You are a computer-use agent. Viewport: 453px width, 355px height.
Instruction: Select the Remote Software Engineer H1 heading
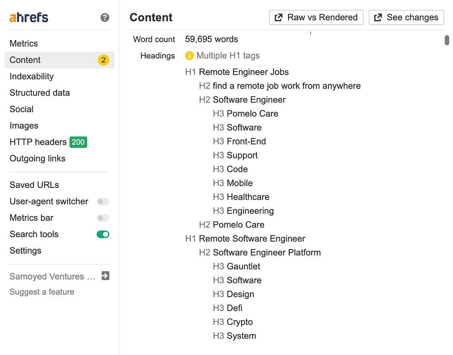(x=252, y=239)
